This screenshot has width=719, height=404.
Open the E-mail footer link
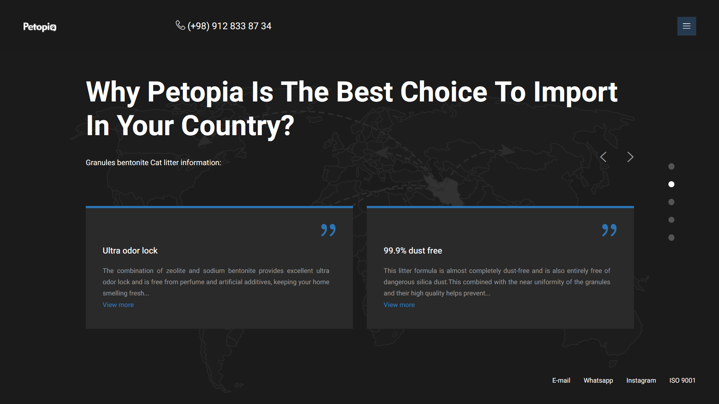point(561,380)
